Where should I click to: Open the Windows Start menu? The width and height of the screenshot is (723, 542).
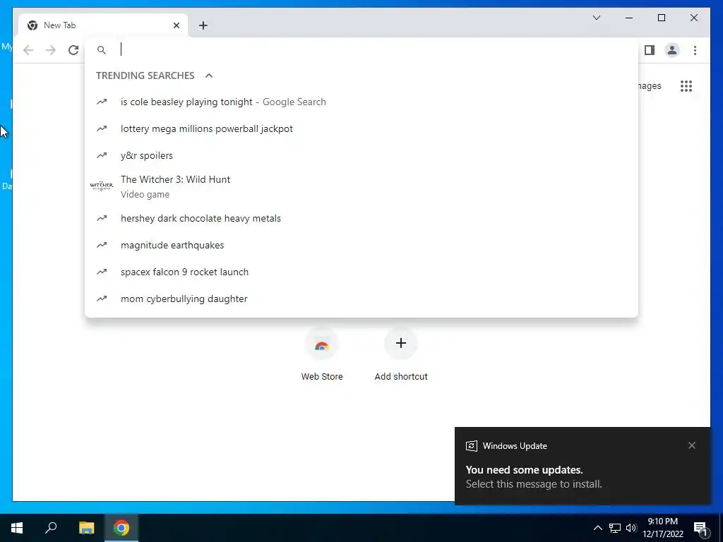17,528
